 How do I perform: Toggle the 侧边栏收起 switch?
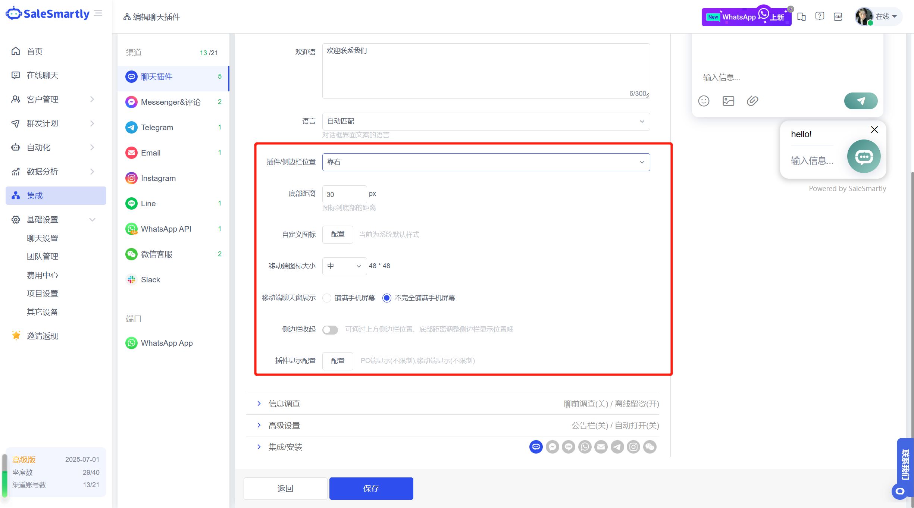point(330,330)
